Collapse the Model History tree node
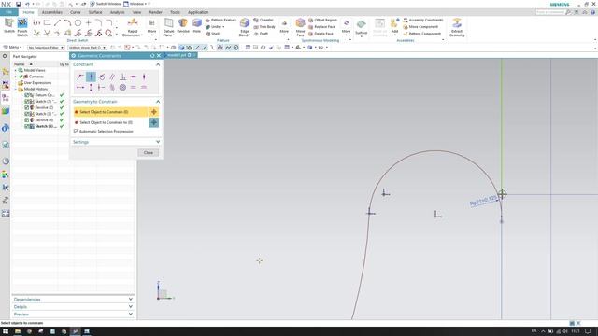This screenshot has height=336, width=598. [16, 90]
